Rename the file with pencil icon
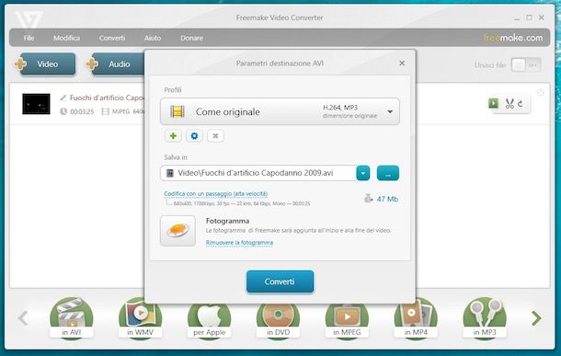Viewport: 561px width, 356px height. pyautogui.click(x=63, y=98)
